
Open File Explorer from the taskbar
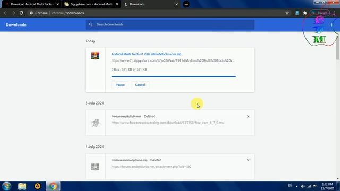[22, 186]
